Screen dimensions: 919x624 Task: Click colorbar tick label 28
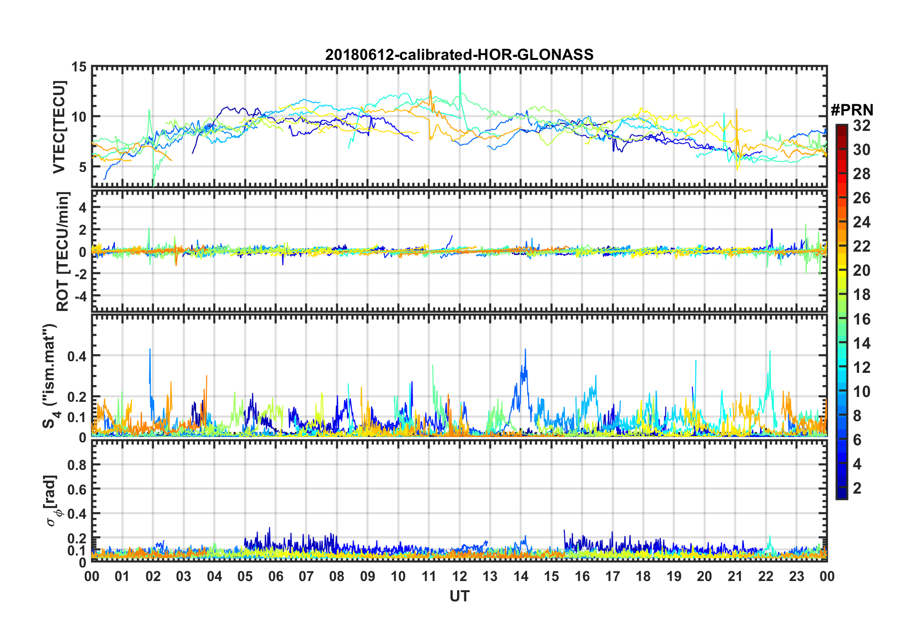pos(862,174)
